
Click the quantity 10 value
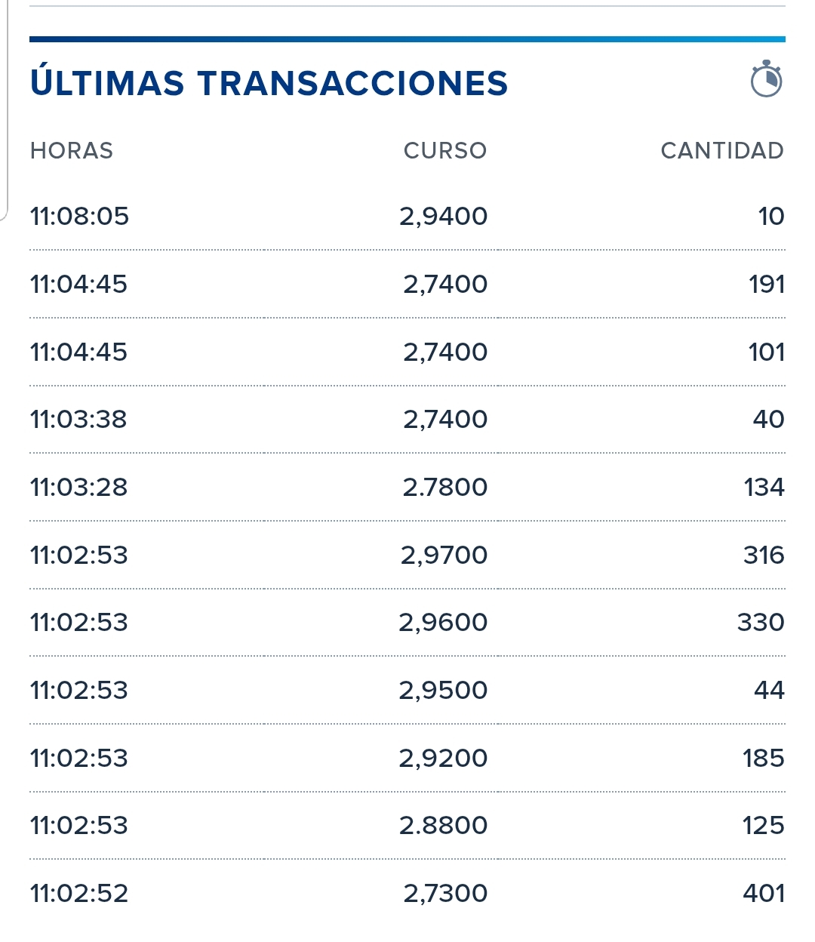(x=771, y=217)
